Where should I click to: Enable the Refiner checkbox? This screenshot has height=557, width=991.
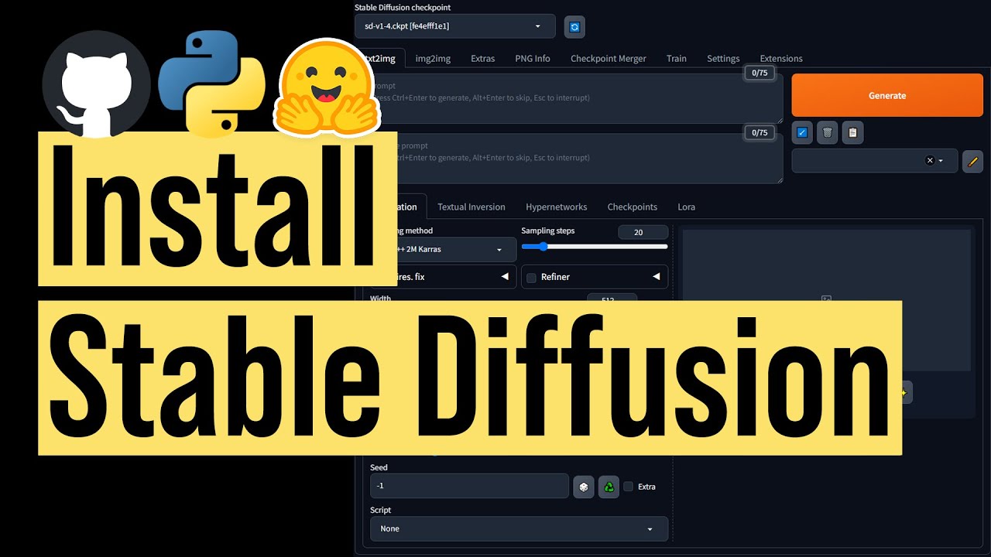point(531,277)
